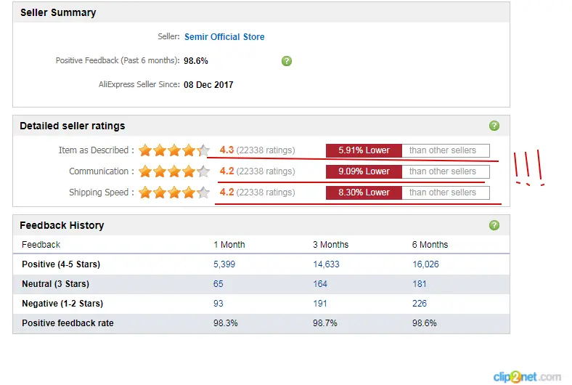This screenshot has height=385, width=572.
Task: Open 1 Month negative count 93
Action: 218,304
